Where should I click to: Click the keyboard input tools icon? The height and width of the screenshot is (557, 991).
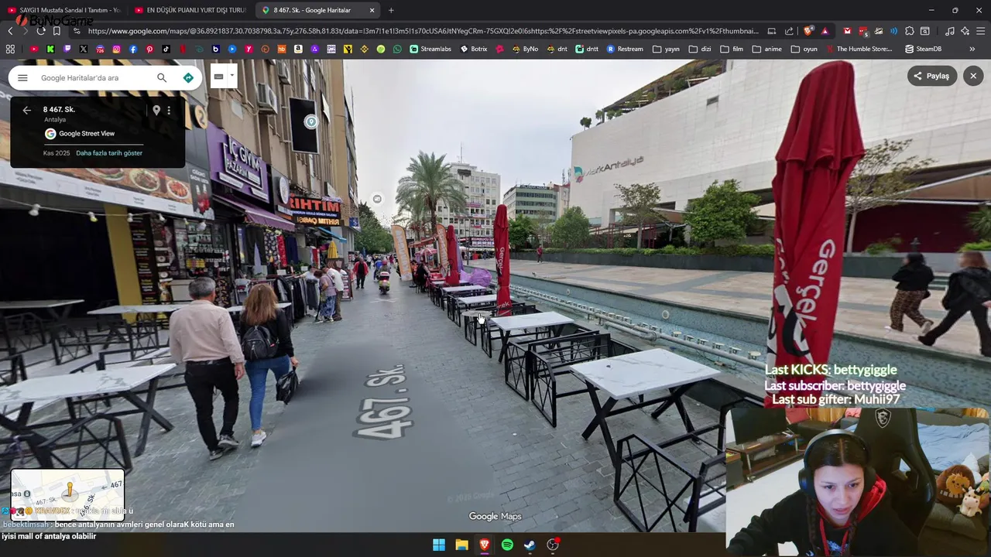pyautogui.click(x=218, y=76)
